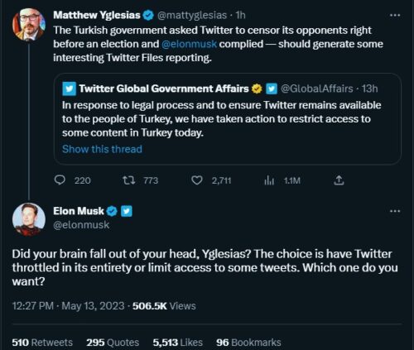Click gold verified badge of Global Government Affairs
The image size is (414, 350).
[x=257, y=89]
